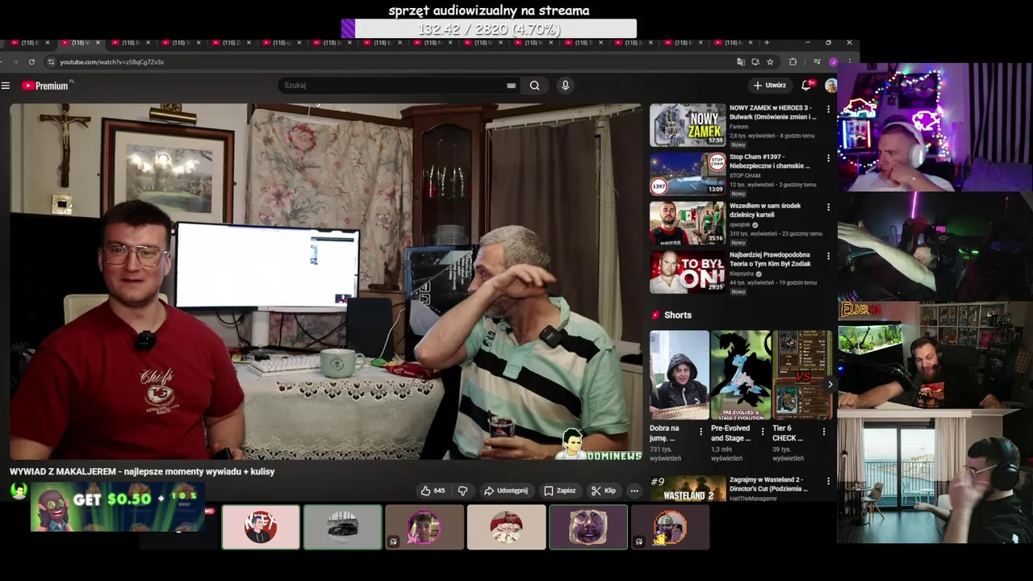Open options for the Dobra na jumę short
Viewport: 1033px width, 581px height.
tap(701, 432)
